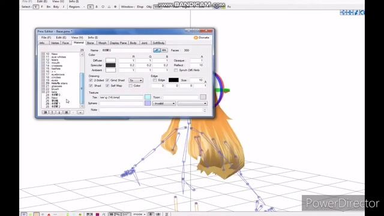Open the empty dropdown under the Toon field
The height and width of the screenshot is (216, 384).
pos(192,103)
